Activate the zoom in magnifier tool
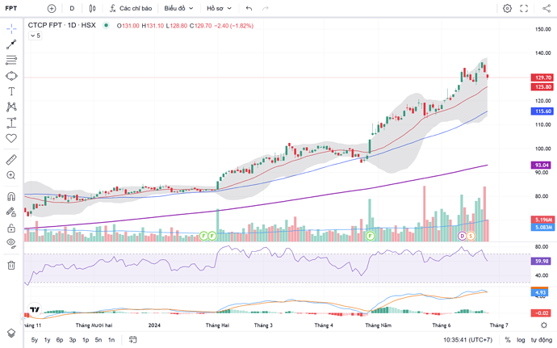The height and width of the screenshot is (348, 557). tap(11, 175)
